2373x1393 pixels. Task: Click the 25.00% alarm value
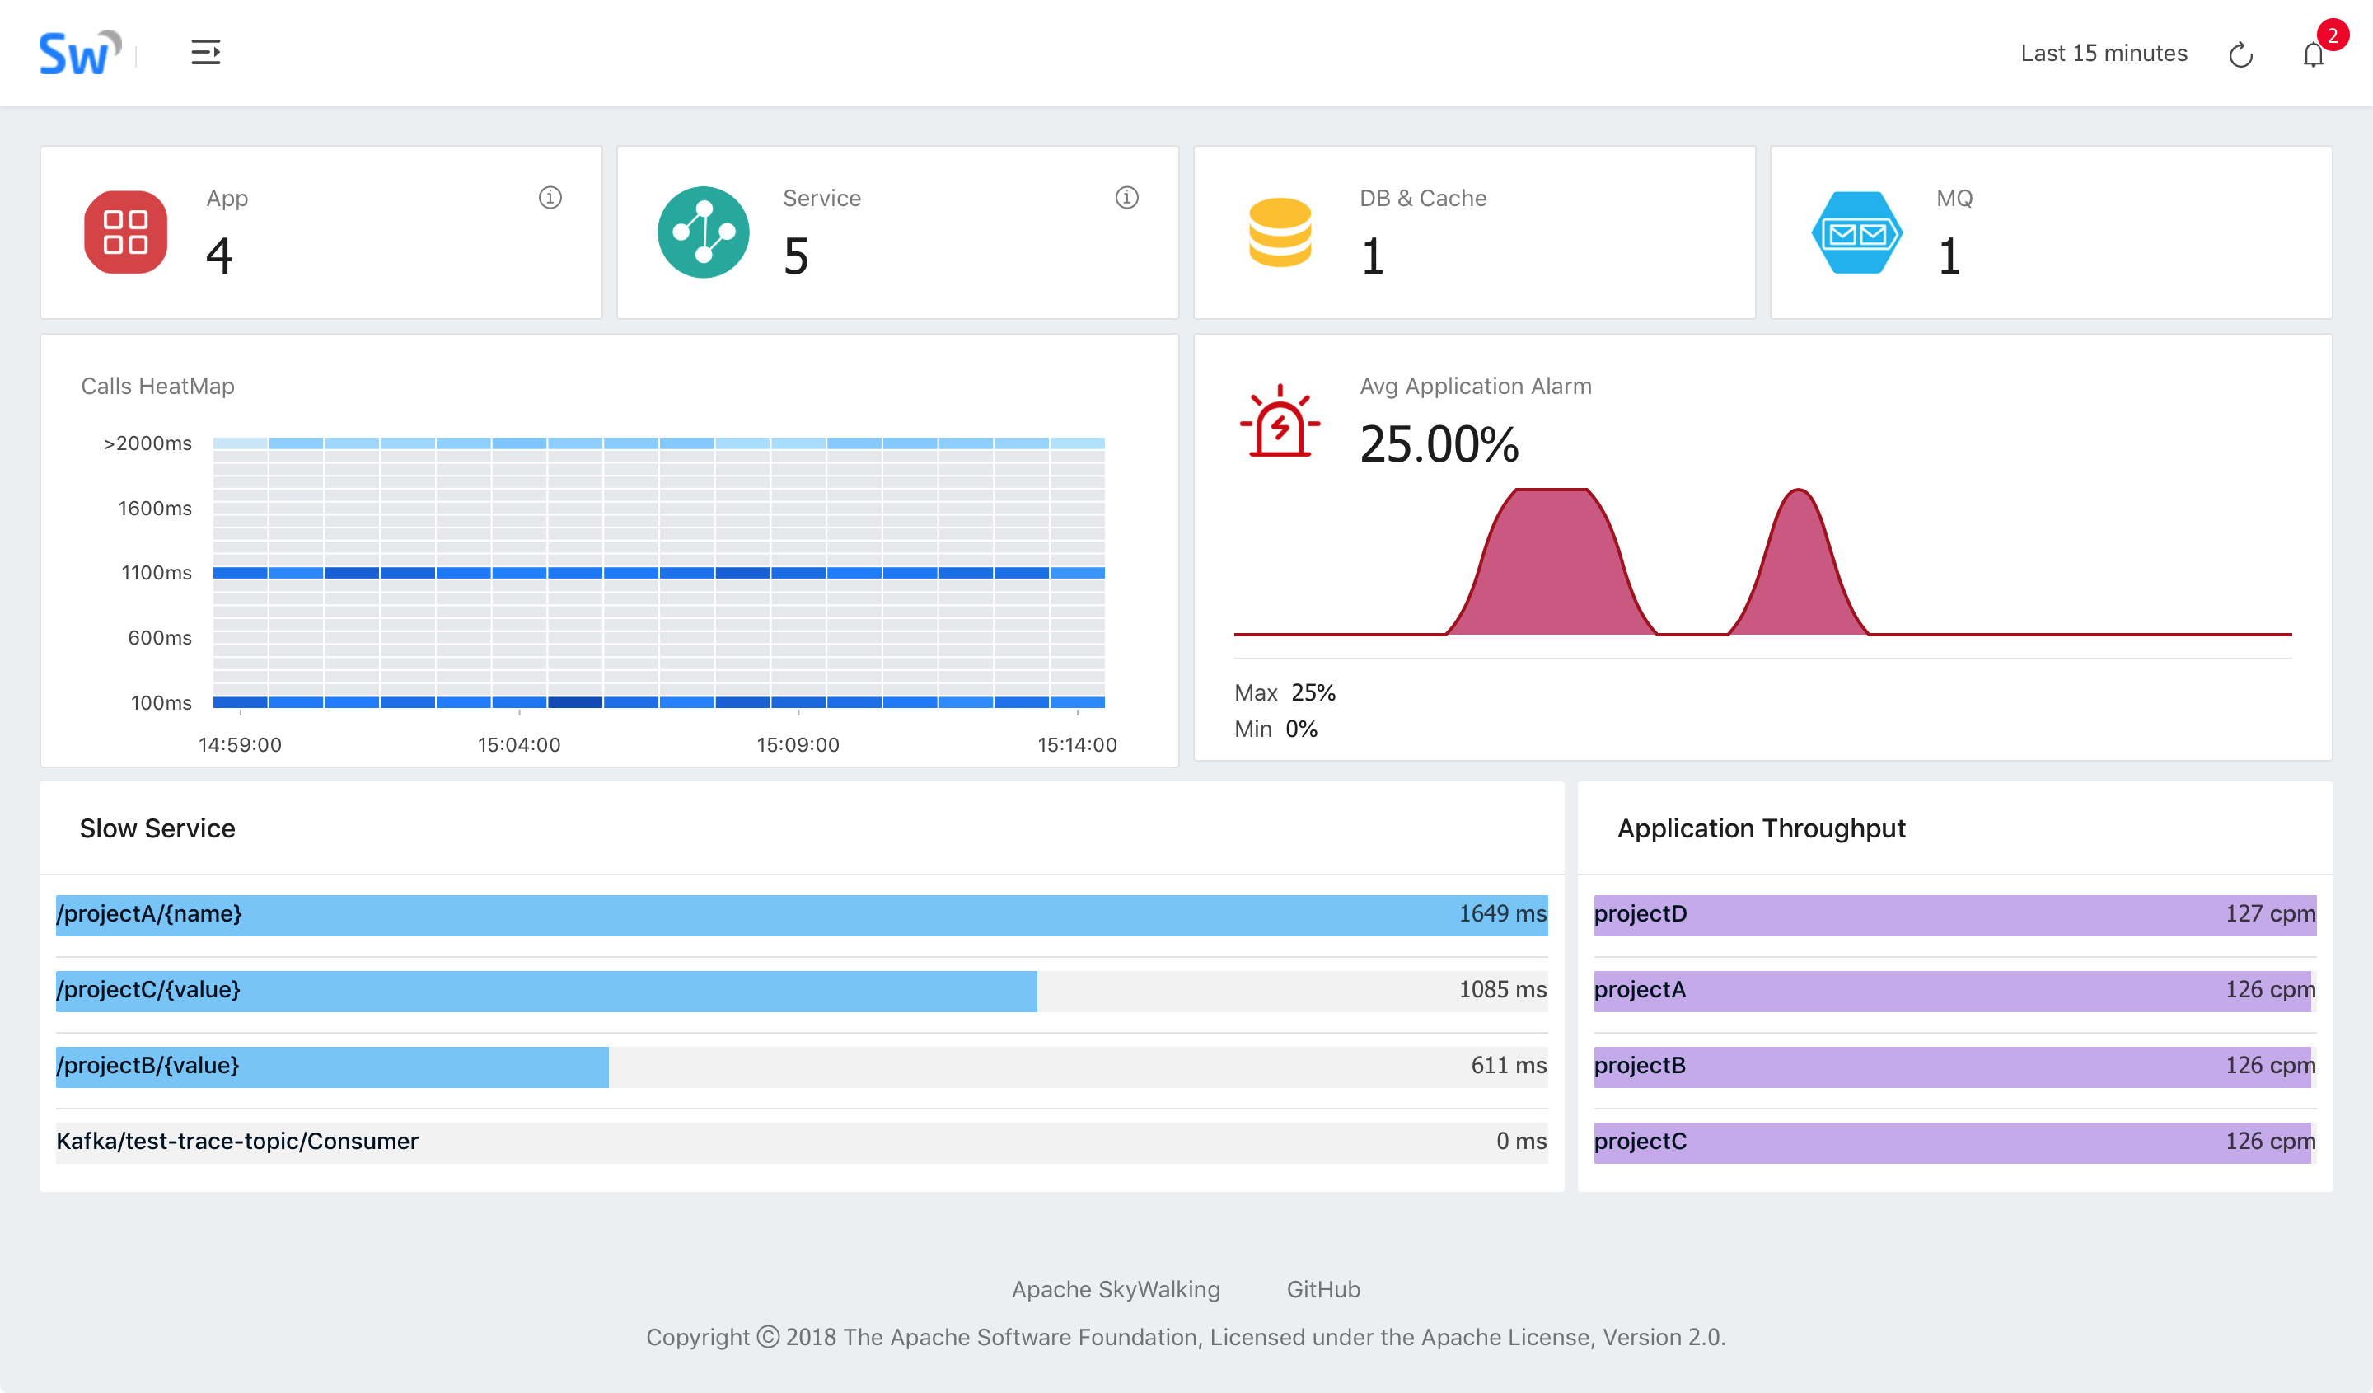1439,443
